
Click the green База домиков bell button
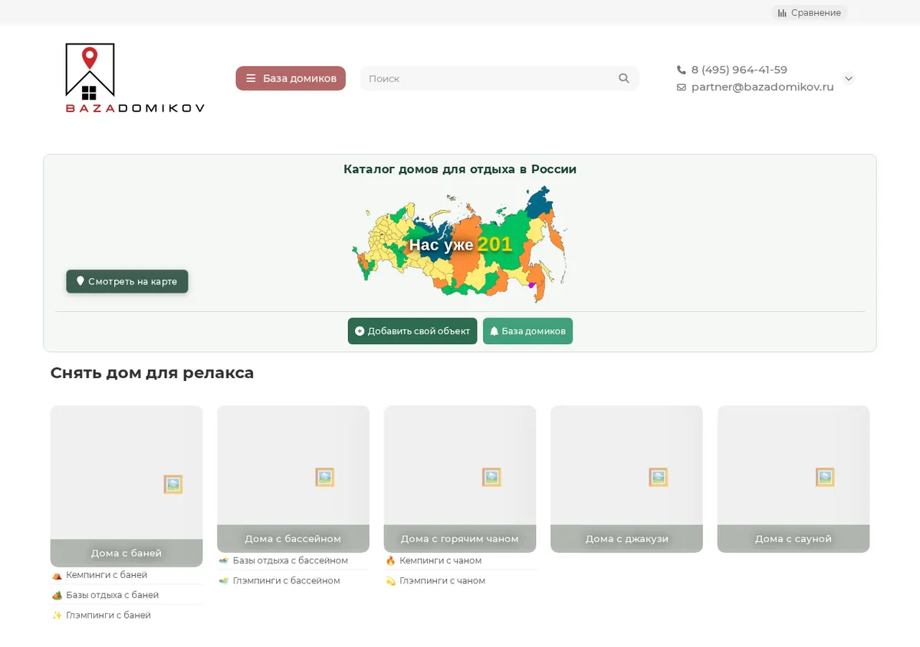coord(527,331)
